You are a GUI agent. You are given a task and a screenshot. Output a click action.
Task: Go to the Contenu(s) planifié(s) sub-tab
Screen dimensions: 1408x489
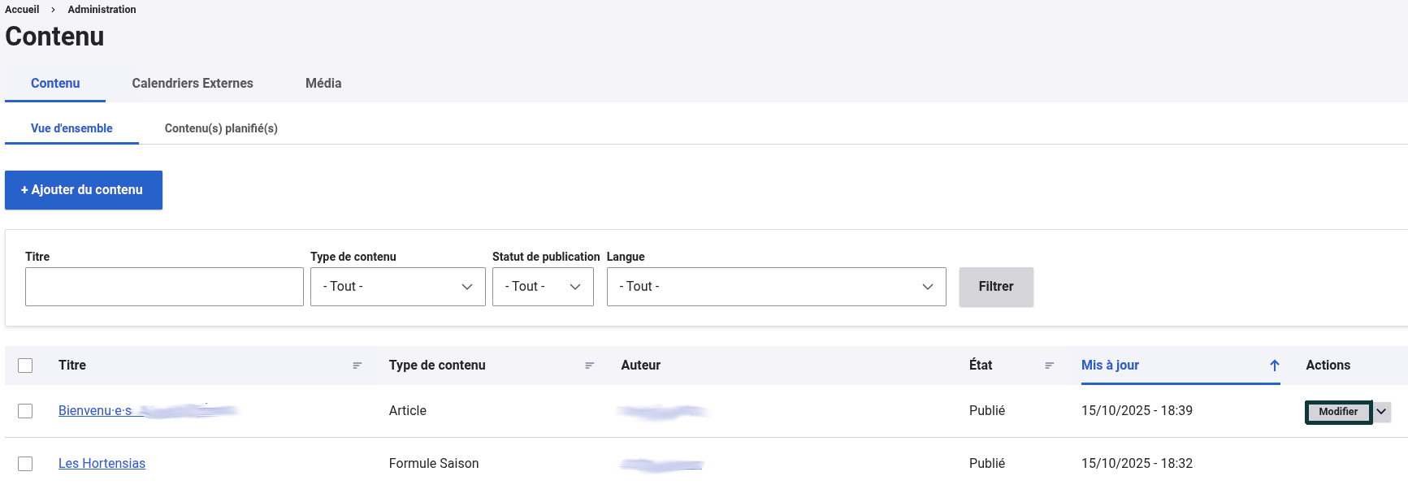pyautogui.click(x=221, y=128)
